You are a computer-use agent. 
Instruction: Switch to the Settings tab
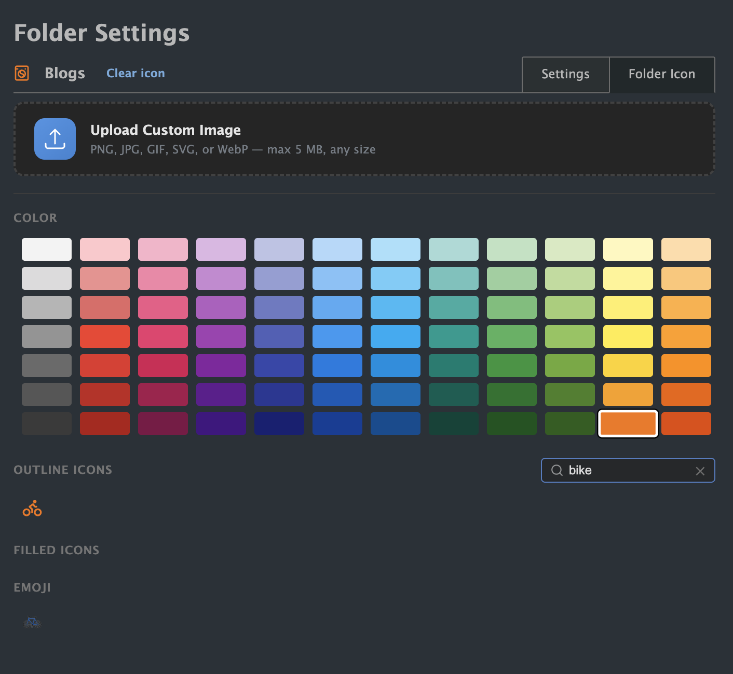point(565,74)
